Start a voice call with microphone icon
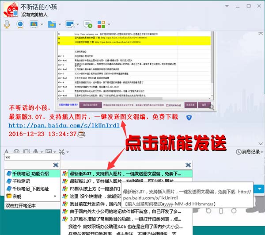Screen dimensions: 265x235 [x=7, y=24]
